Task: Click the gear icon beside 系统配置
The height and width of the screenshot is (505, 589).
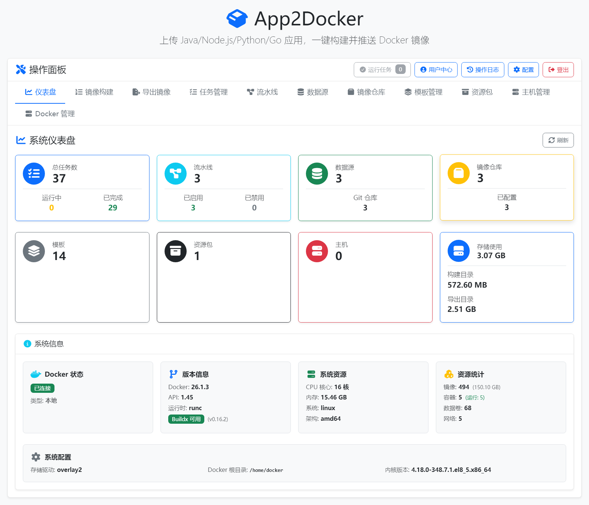Action: (36, 457)
